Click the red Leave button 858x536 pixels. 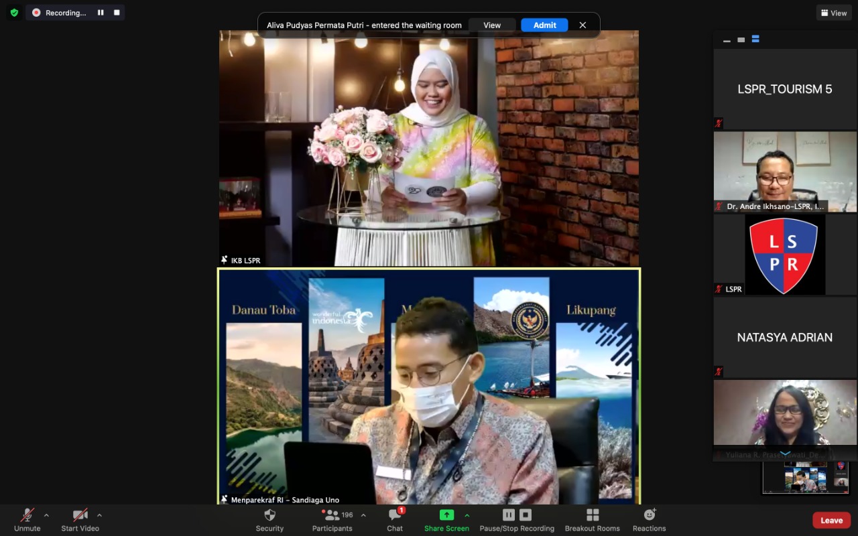coord(831,520)
